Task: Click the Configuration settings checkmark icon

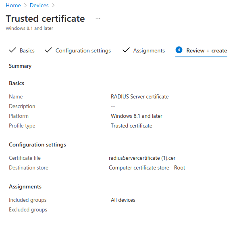Action: coord(48,50)
